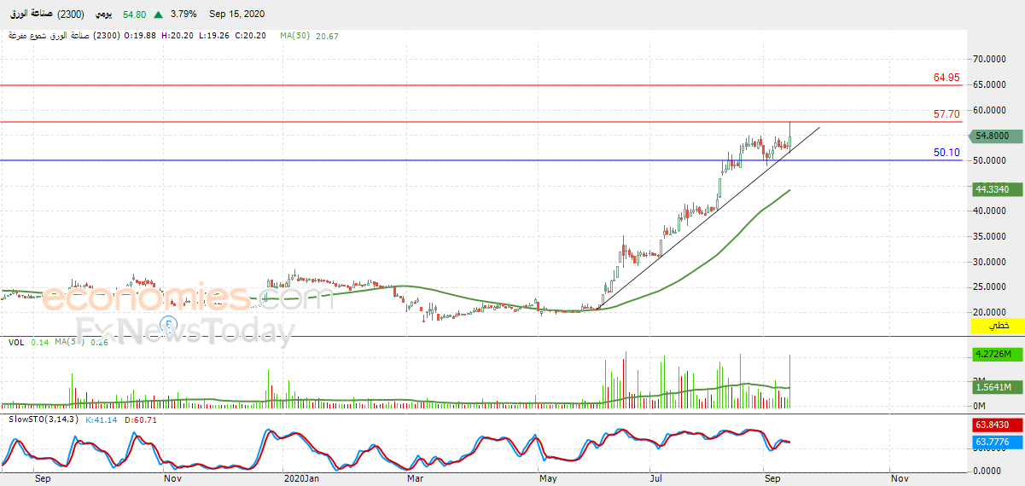Screen dimensions: 1025x486
Task: Click the 65.0000 price axis label
Action: click(x=989, y=84)
